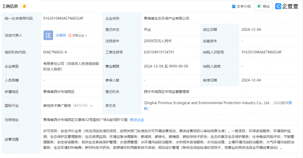Select organization code MAE7N6DG-4

pos(55,52)
